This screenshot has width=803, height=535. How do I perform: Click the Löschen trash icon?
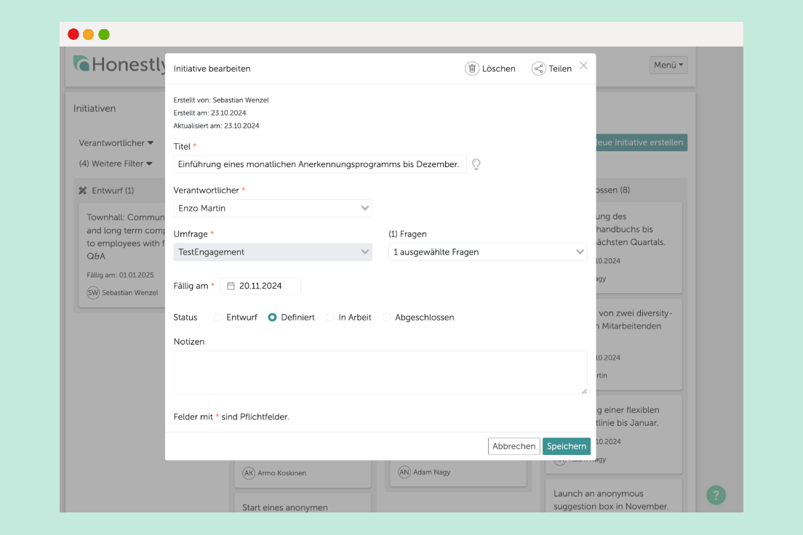[471, 68]
